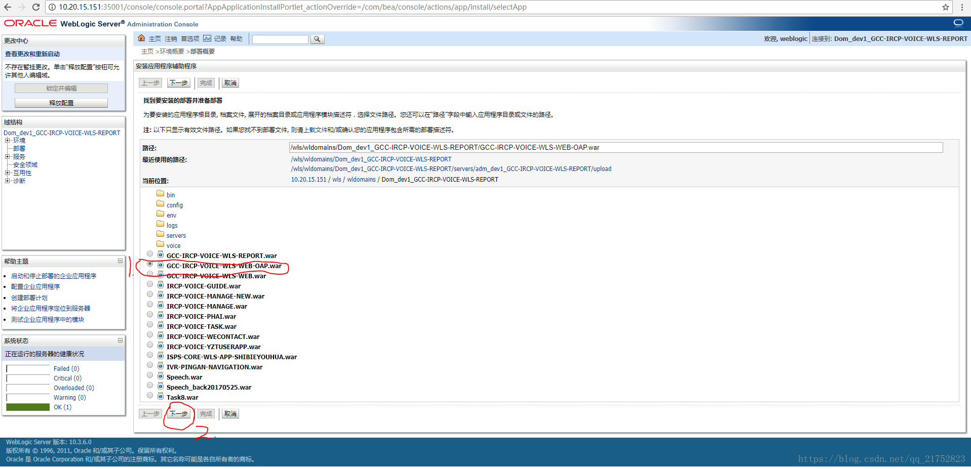This screenshot has height=469, width=971.
Task: Click the 释放配置 button
Action: tap(61, 103)
